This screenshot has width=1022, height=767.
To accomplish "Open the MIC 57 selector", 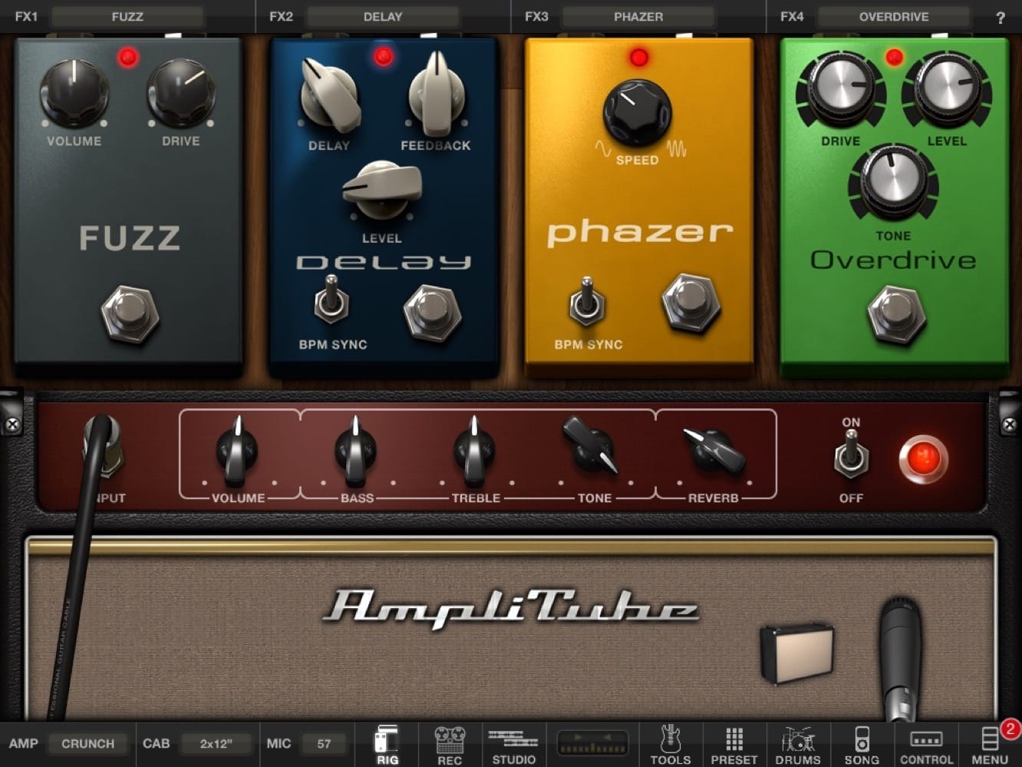I will pos(324,743).
